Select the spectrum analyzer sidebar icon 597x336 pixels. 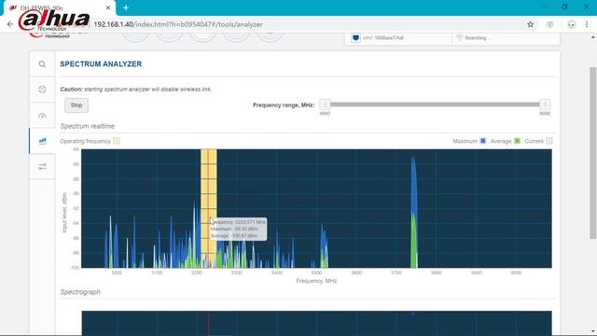[x=42, y=141]
